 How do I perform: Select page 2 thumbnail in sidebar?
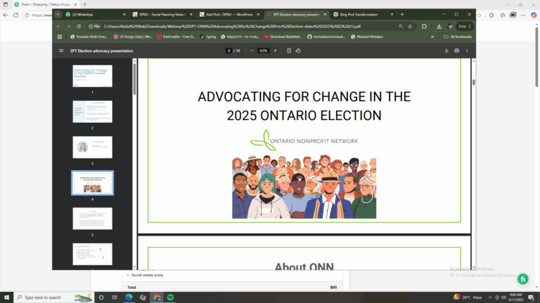coord(92,112)
